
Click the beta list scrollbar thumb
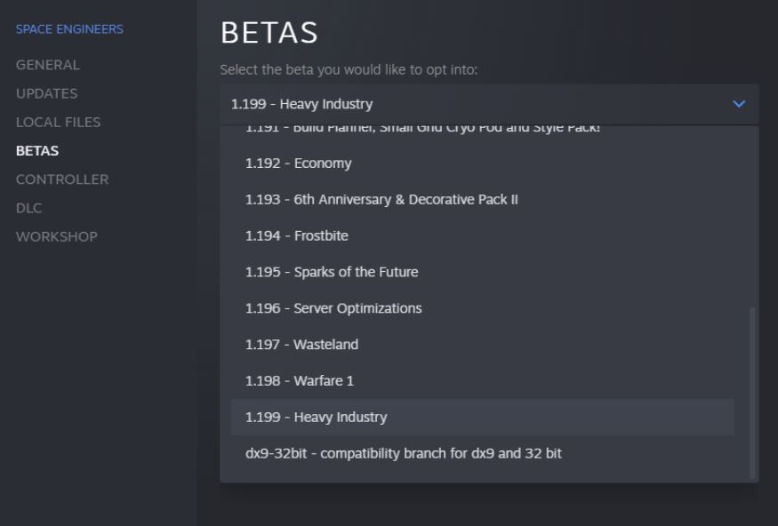(x=753, y=391)
